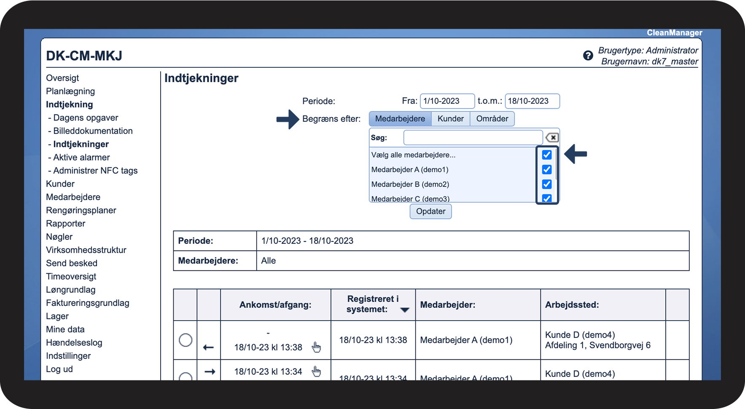Open the Fra date field

pos(447,101)
